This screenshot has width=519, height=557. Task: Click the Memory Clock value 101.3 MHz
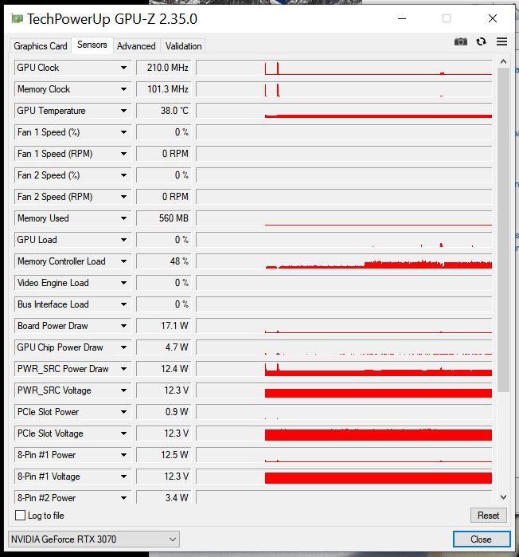pyautogui.click(x=164, y=89)
